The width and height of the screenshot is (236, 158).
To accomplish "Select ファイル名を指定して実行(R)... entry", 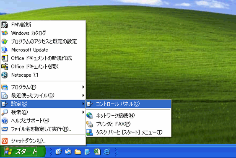I will (43, 129).
